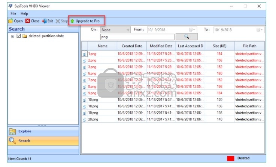Screen dimensions: 276x167
Task: Select the 20.png file name
Action: coord(93,120)
